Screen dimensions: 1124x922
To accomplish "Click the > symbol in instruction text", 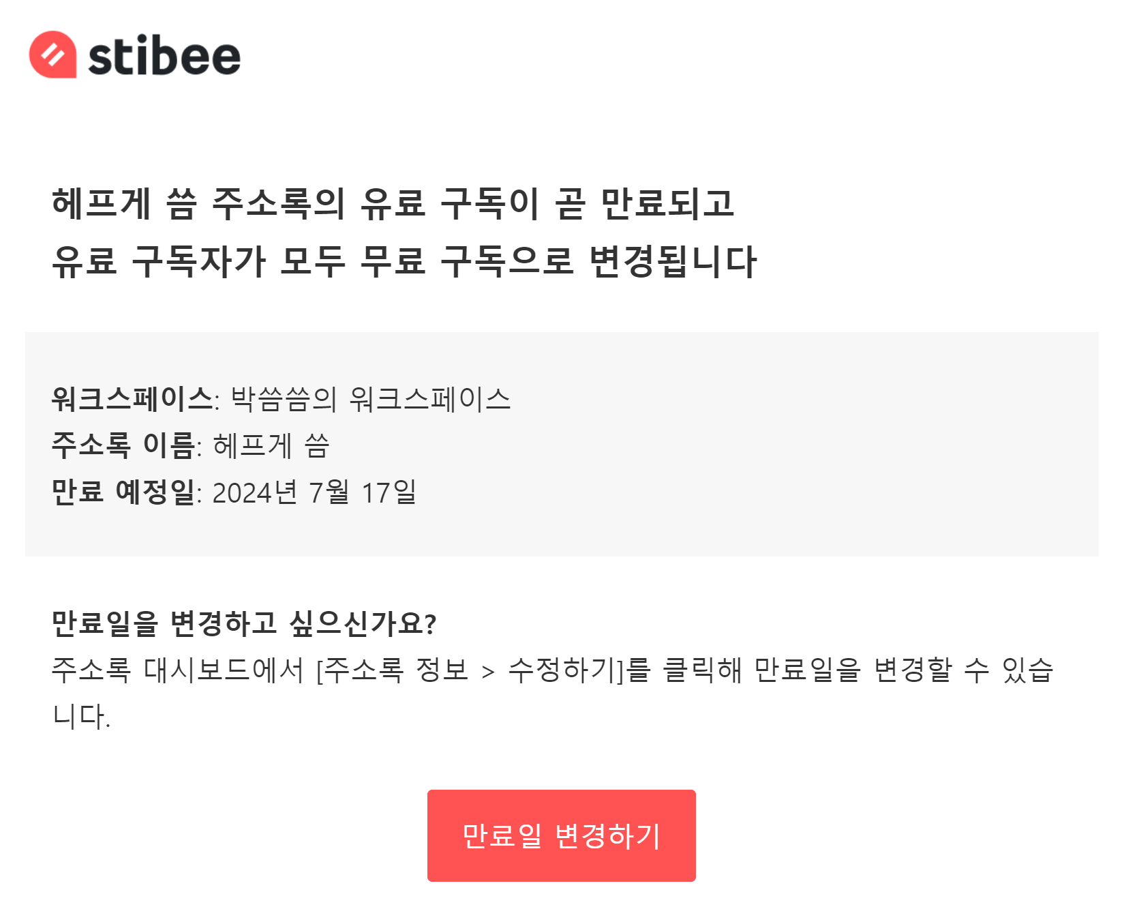I will (487, 672).
